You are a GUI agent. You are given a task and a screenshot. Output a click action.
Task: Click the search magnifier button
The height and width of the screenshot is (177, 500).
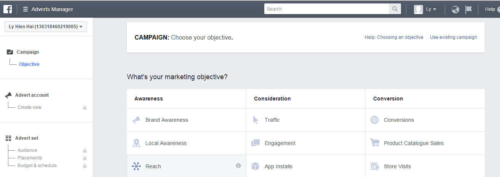click(x=395, y=9)
